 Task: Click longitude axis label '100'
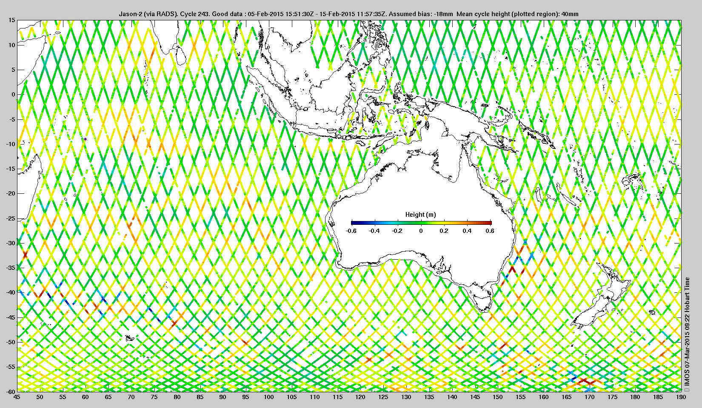269,397
